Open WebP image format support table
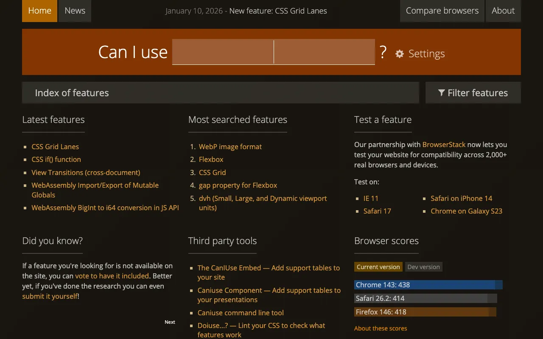Screen dimensions: 543x339 click(230, 147)
